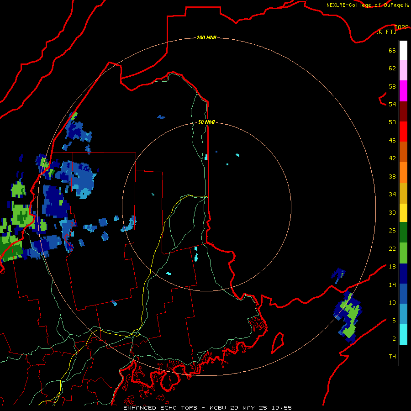This screenshot has width=411, height=411.
Task: Click the black TH legend swatch
Action: point(403,355)
